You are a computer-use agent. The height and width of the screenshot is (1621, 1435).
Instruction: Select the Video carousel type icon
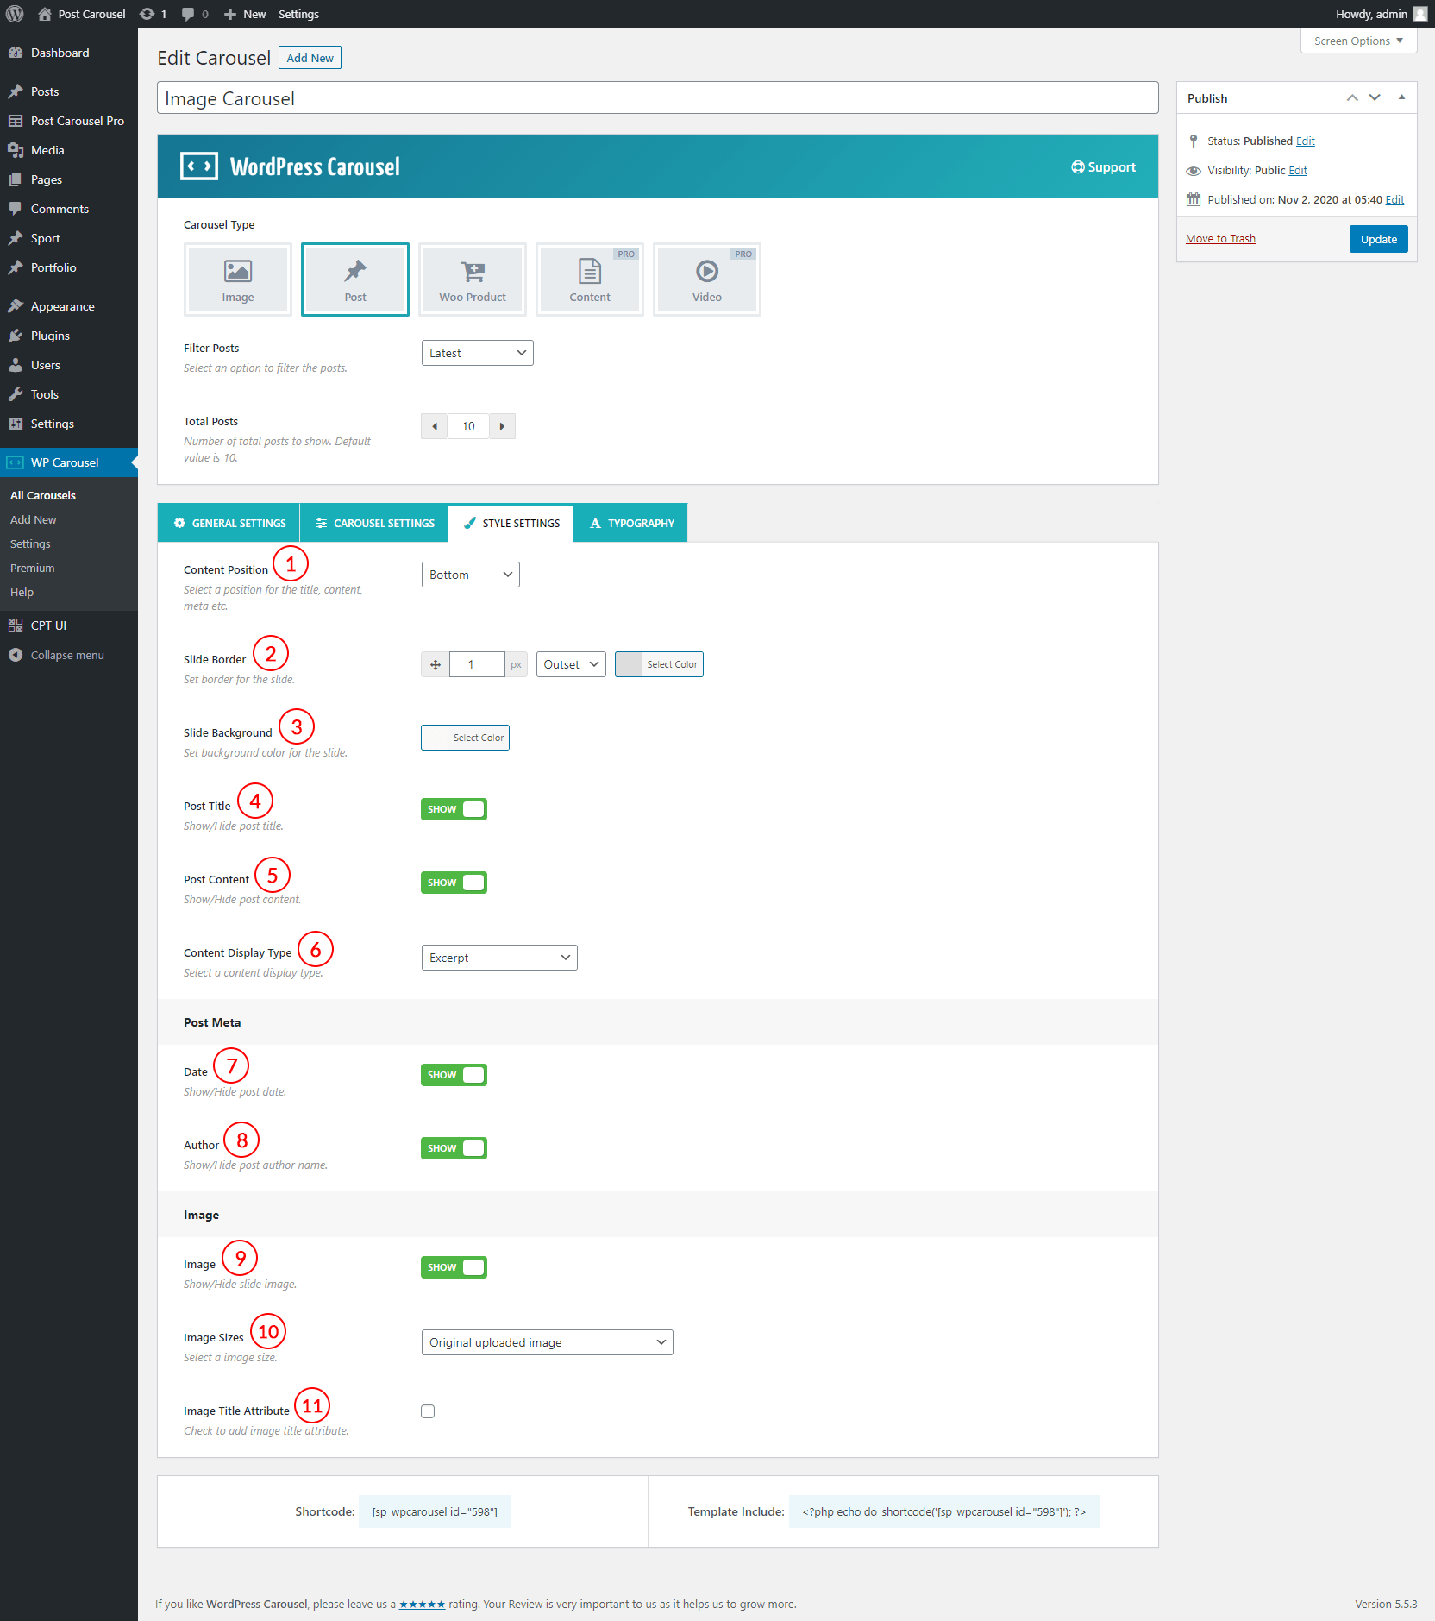707,280
